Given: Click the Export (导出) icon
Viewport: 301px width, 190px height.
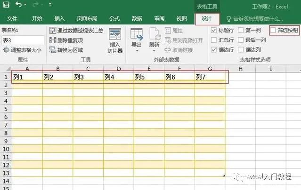Looking at the screenshot, I should 137,36.
